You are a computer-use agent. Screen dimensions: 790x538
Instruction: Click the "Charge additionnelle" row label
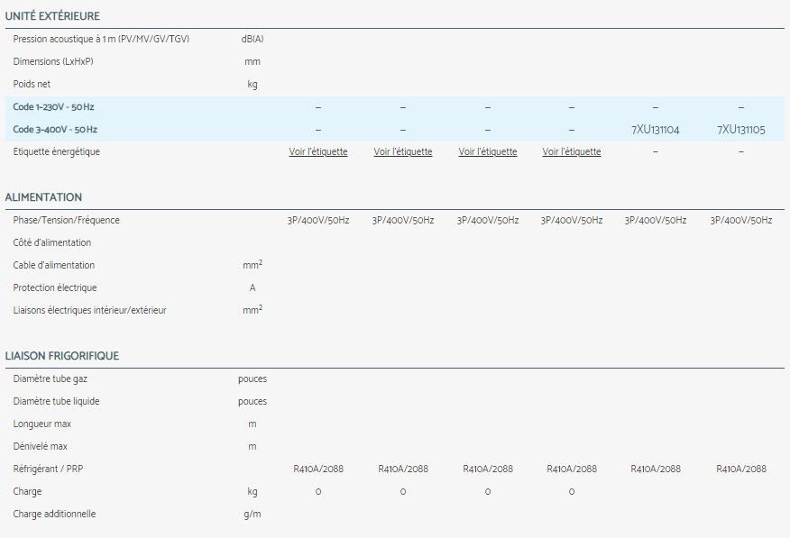click(54, 514)
